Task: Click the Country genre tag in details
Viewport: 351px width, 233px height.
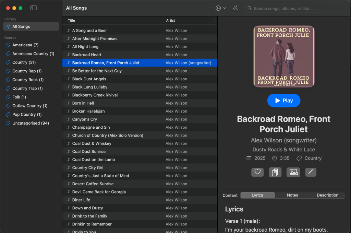Action: point(309,159)
